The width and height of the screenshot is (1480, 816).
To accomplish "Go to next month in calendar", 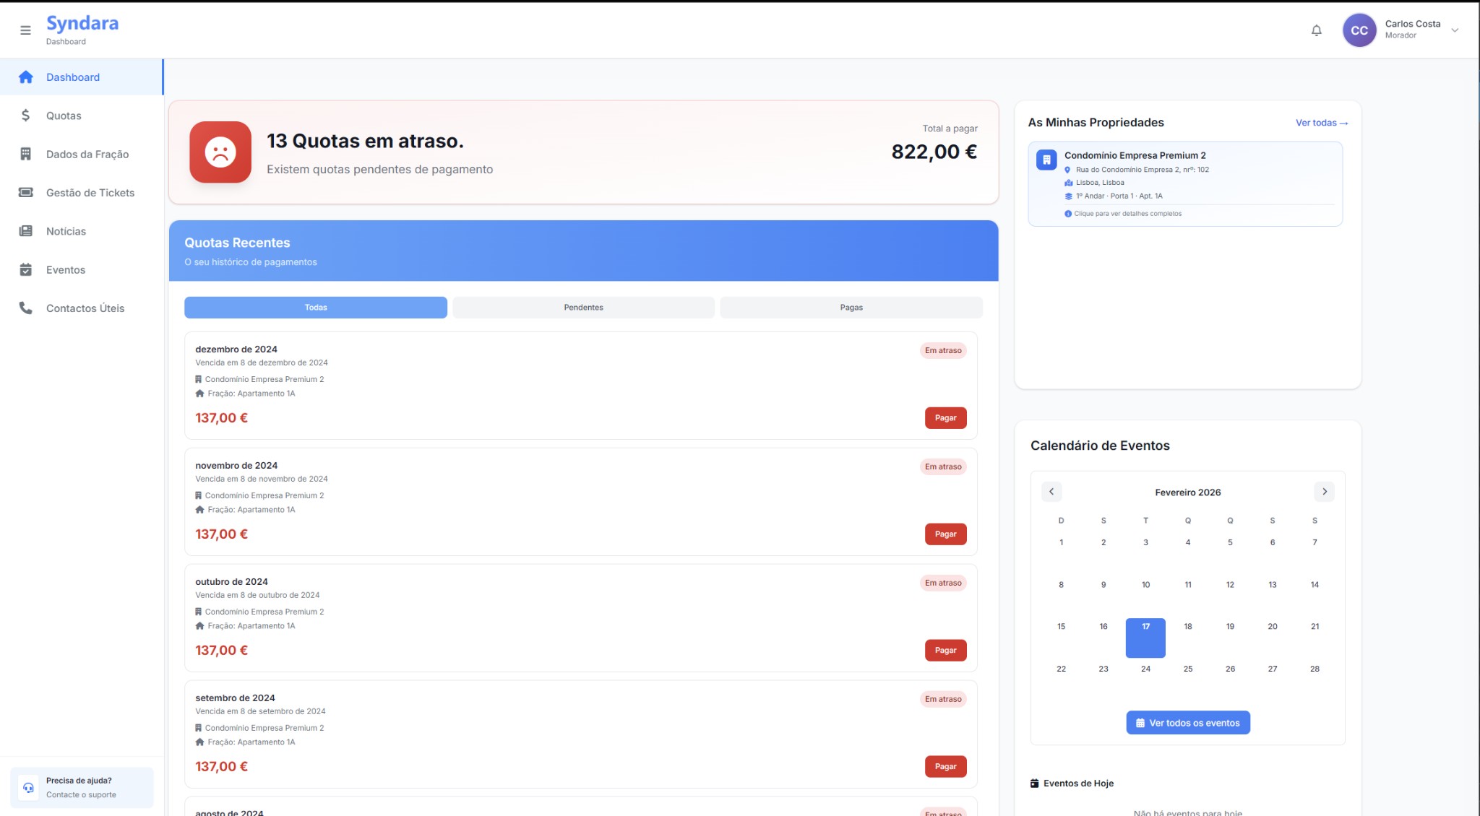I will [1325, 491].
